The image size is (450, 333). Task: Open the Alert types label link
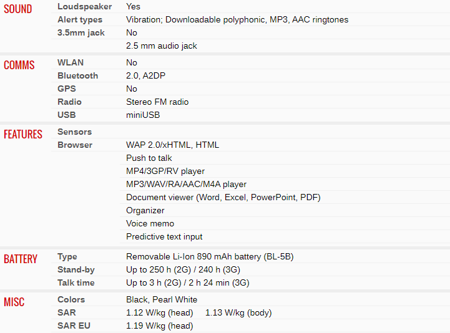[80, 19]
